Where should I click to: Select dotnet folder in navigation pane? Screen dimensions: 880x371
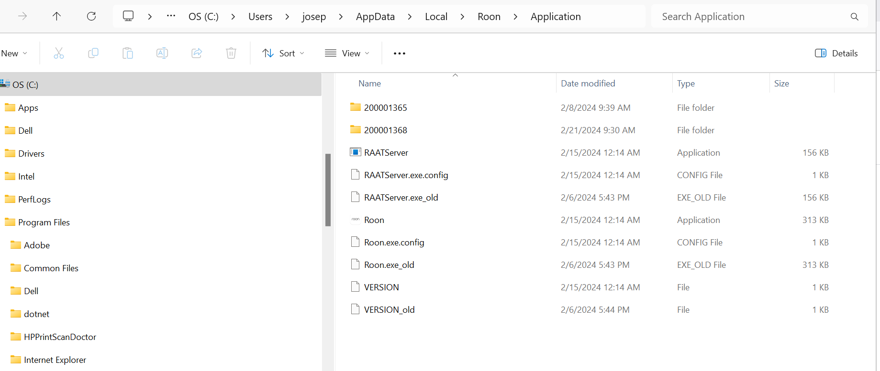pos(37,314)
